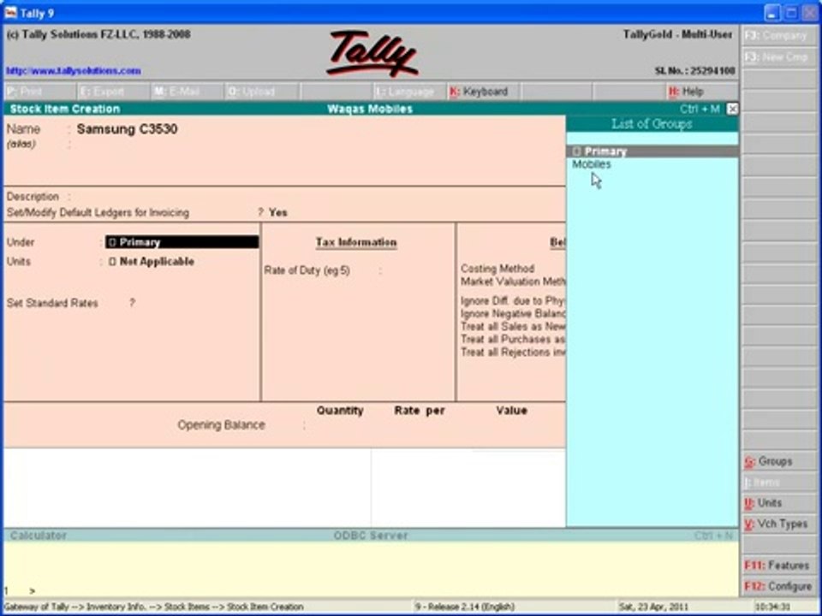Open the tallysolutions.com website link
This screenshot has height=616, width=822.
click(74, 71)
